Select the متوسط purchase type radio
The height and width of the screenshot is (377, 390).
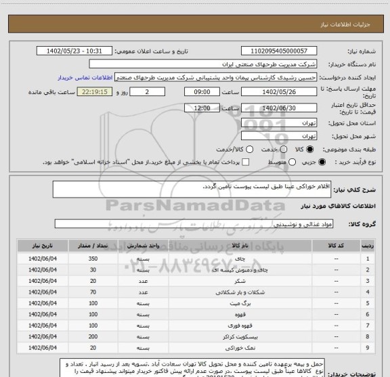tap(292, 162)
